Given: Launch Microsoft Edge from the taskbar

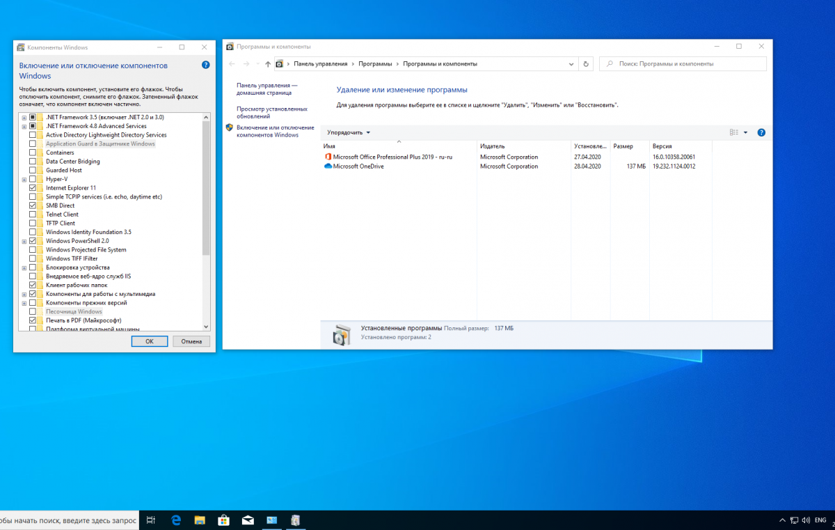Looking at the screenshot, I should 177,520.
